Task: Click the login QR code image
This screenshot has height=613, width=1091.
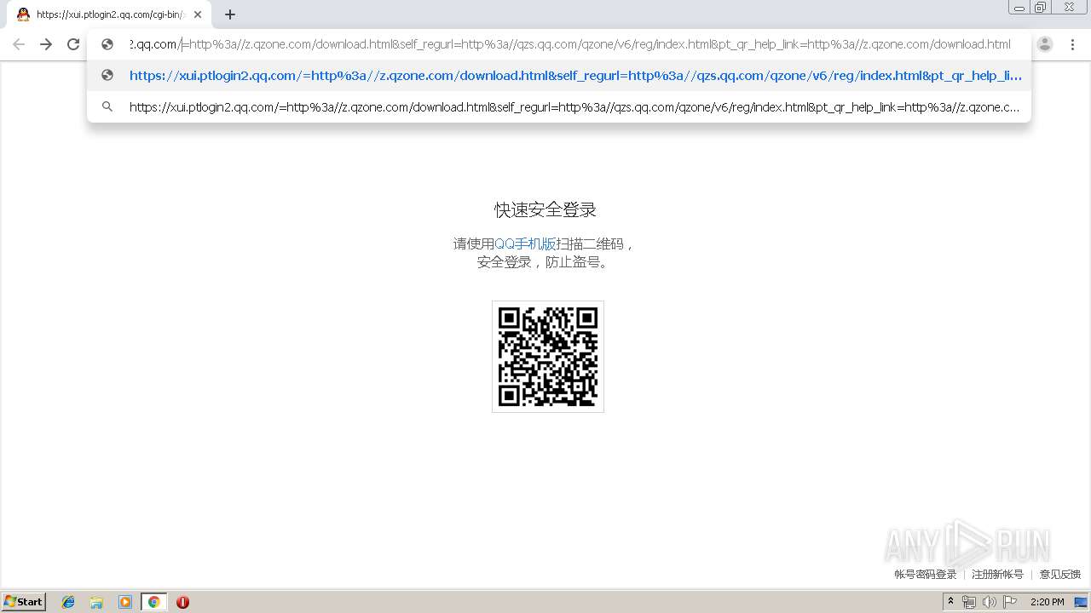Action: (548, 357)
